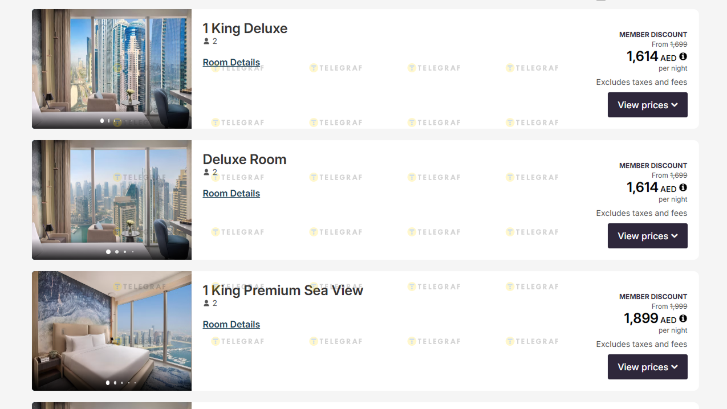
Task: Click info icon beside 1,899 AED price
Action: click(683, 318)
